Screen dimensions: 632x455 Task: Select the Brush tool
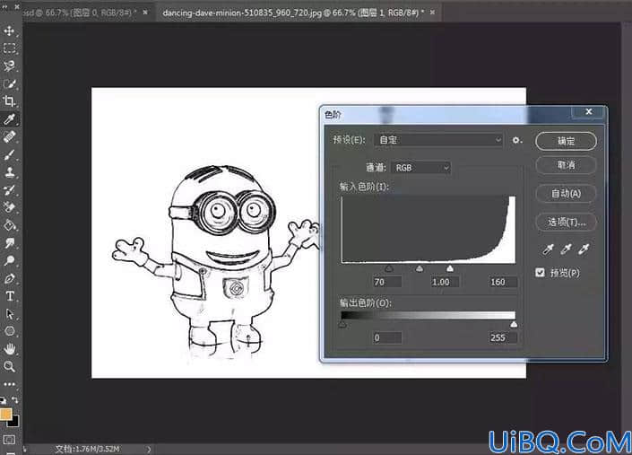(x=9, y=154)
